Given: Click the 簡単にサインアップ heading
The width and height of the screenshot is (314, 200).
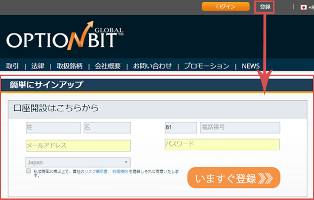Looking at the screenshot, I should pyautogui.click(x=47, y=85).
